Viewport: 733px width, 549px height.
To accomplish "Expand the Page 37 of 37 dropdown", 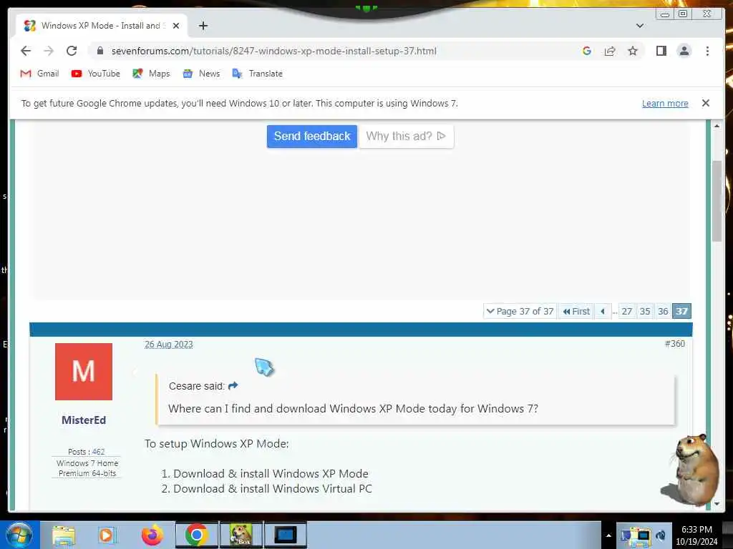I will pyautogui.click(x=520, y=311).
